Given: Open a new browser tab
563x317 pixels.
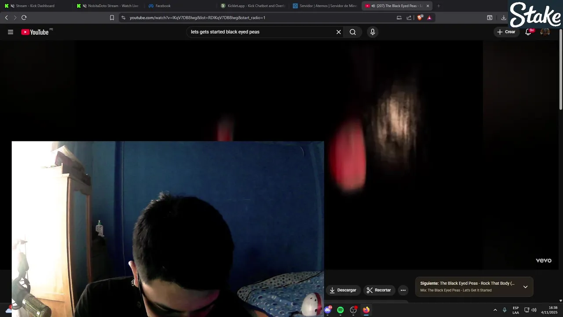Looking at the screenshot, I should 439,6.
